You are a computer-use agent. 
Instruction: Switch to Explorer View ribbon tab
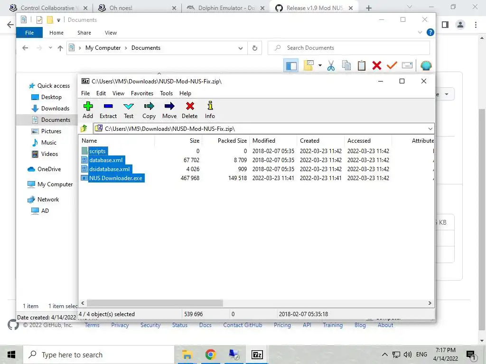(111, 33)
